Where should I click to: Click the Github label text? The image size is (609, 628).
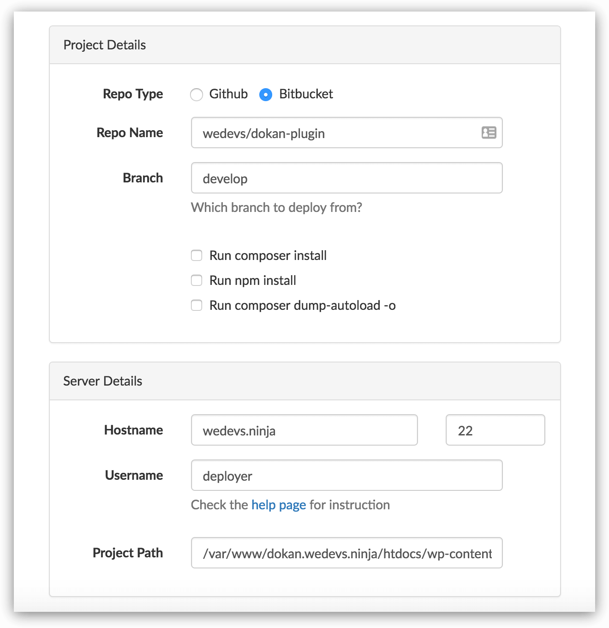(228, 94)
